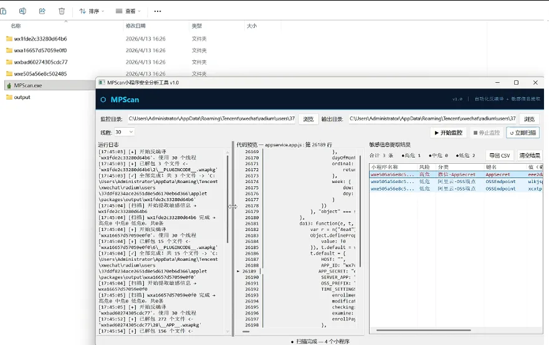Click the 值 results column header
The width and height of the screenshot is (549, 345).
tap(535, 167)
